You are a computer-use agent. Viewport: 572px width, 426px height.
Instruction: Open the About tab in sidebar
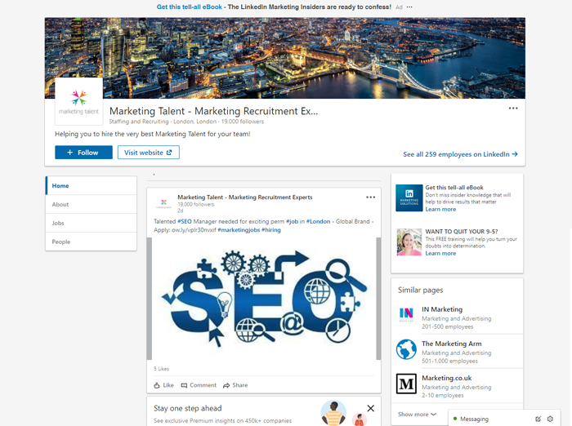coord(92,204)
